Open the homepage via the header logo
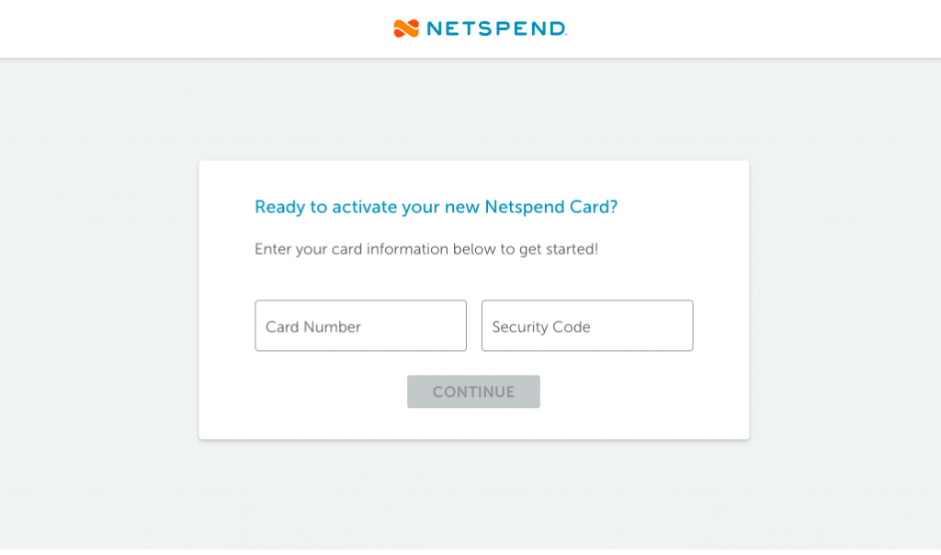 (478, 28)
